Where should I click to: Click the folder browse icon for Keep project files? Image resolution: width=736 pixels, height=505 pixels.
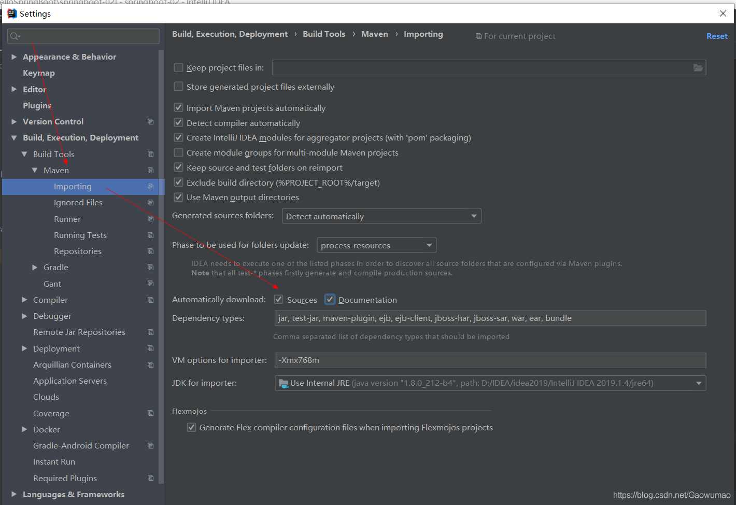tap(698, 68)
